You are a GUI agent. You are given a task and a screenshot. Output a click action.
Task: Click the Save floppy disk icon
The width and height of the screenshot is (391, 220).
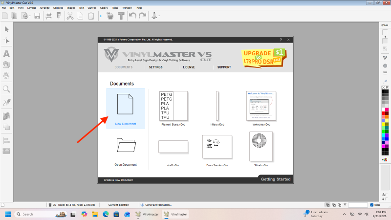tap(37, 16)
